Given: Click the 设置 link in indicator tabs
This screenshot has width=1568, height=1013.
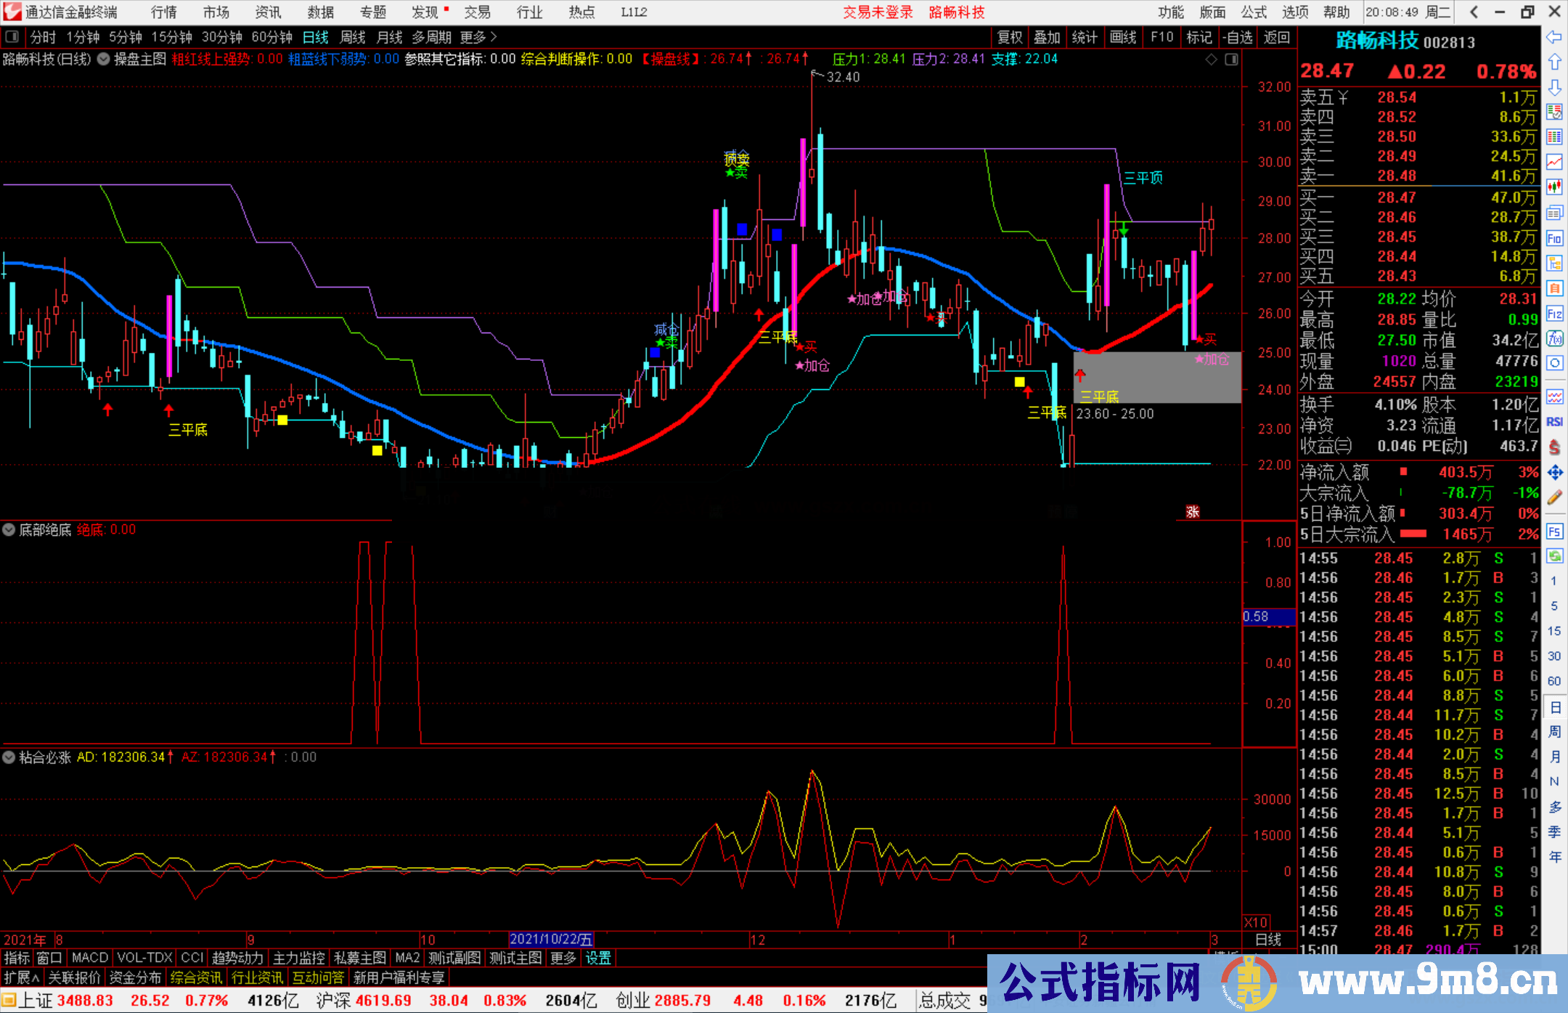Looking at the screenshot, I should (x=598, y=959).
